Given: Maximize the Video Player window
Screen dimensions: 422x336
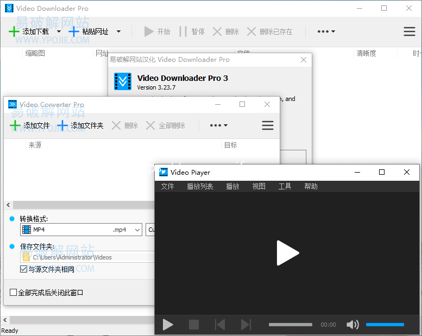Looking at the screenshot, I should tap(382, 172).
